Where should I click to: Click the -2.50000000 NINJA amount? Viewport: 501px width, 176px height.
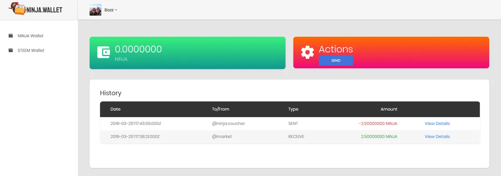[378, 124]
